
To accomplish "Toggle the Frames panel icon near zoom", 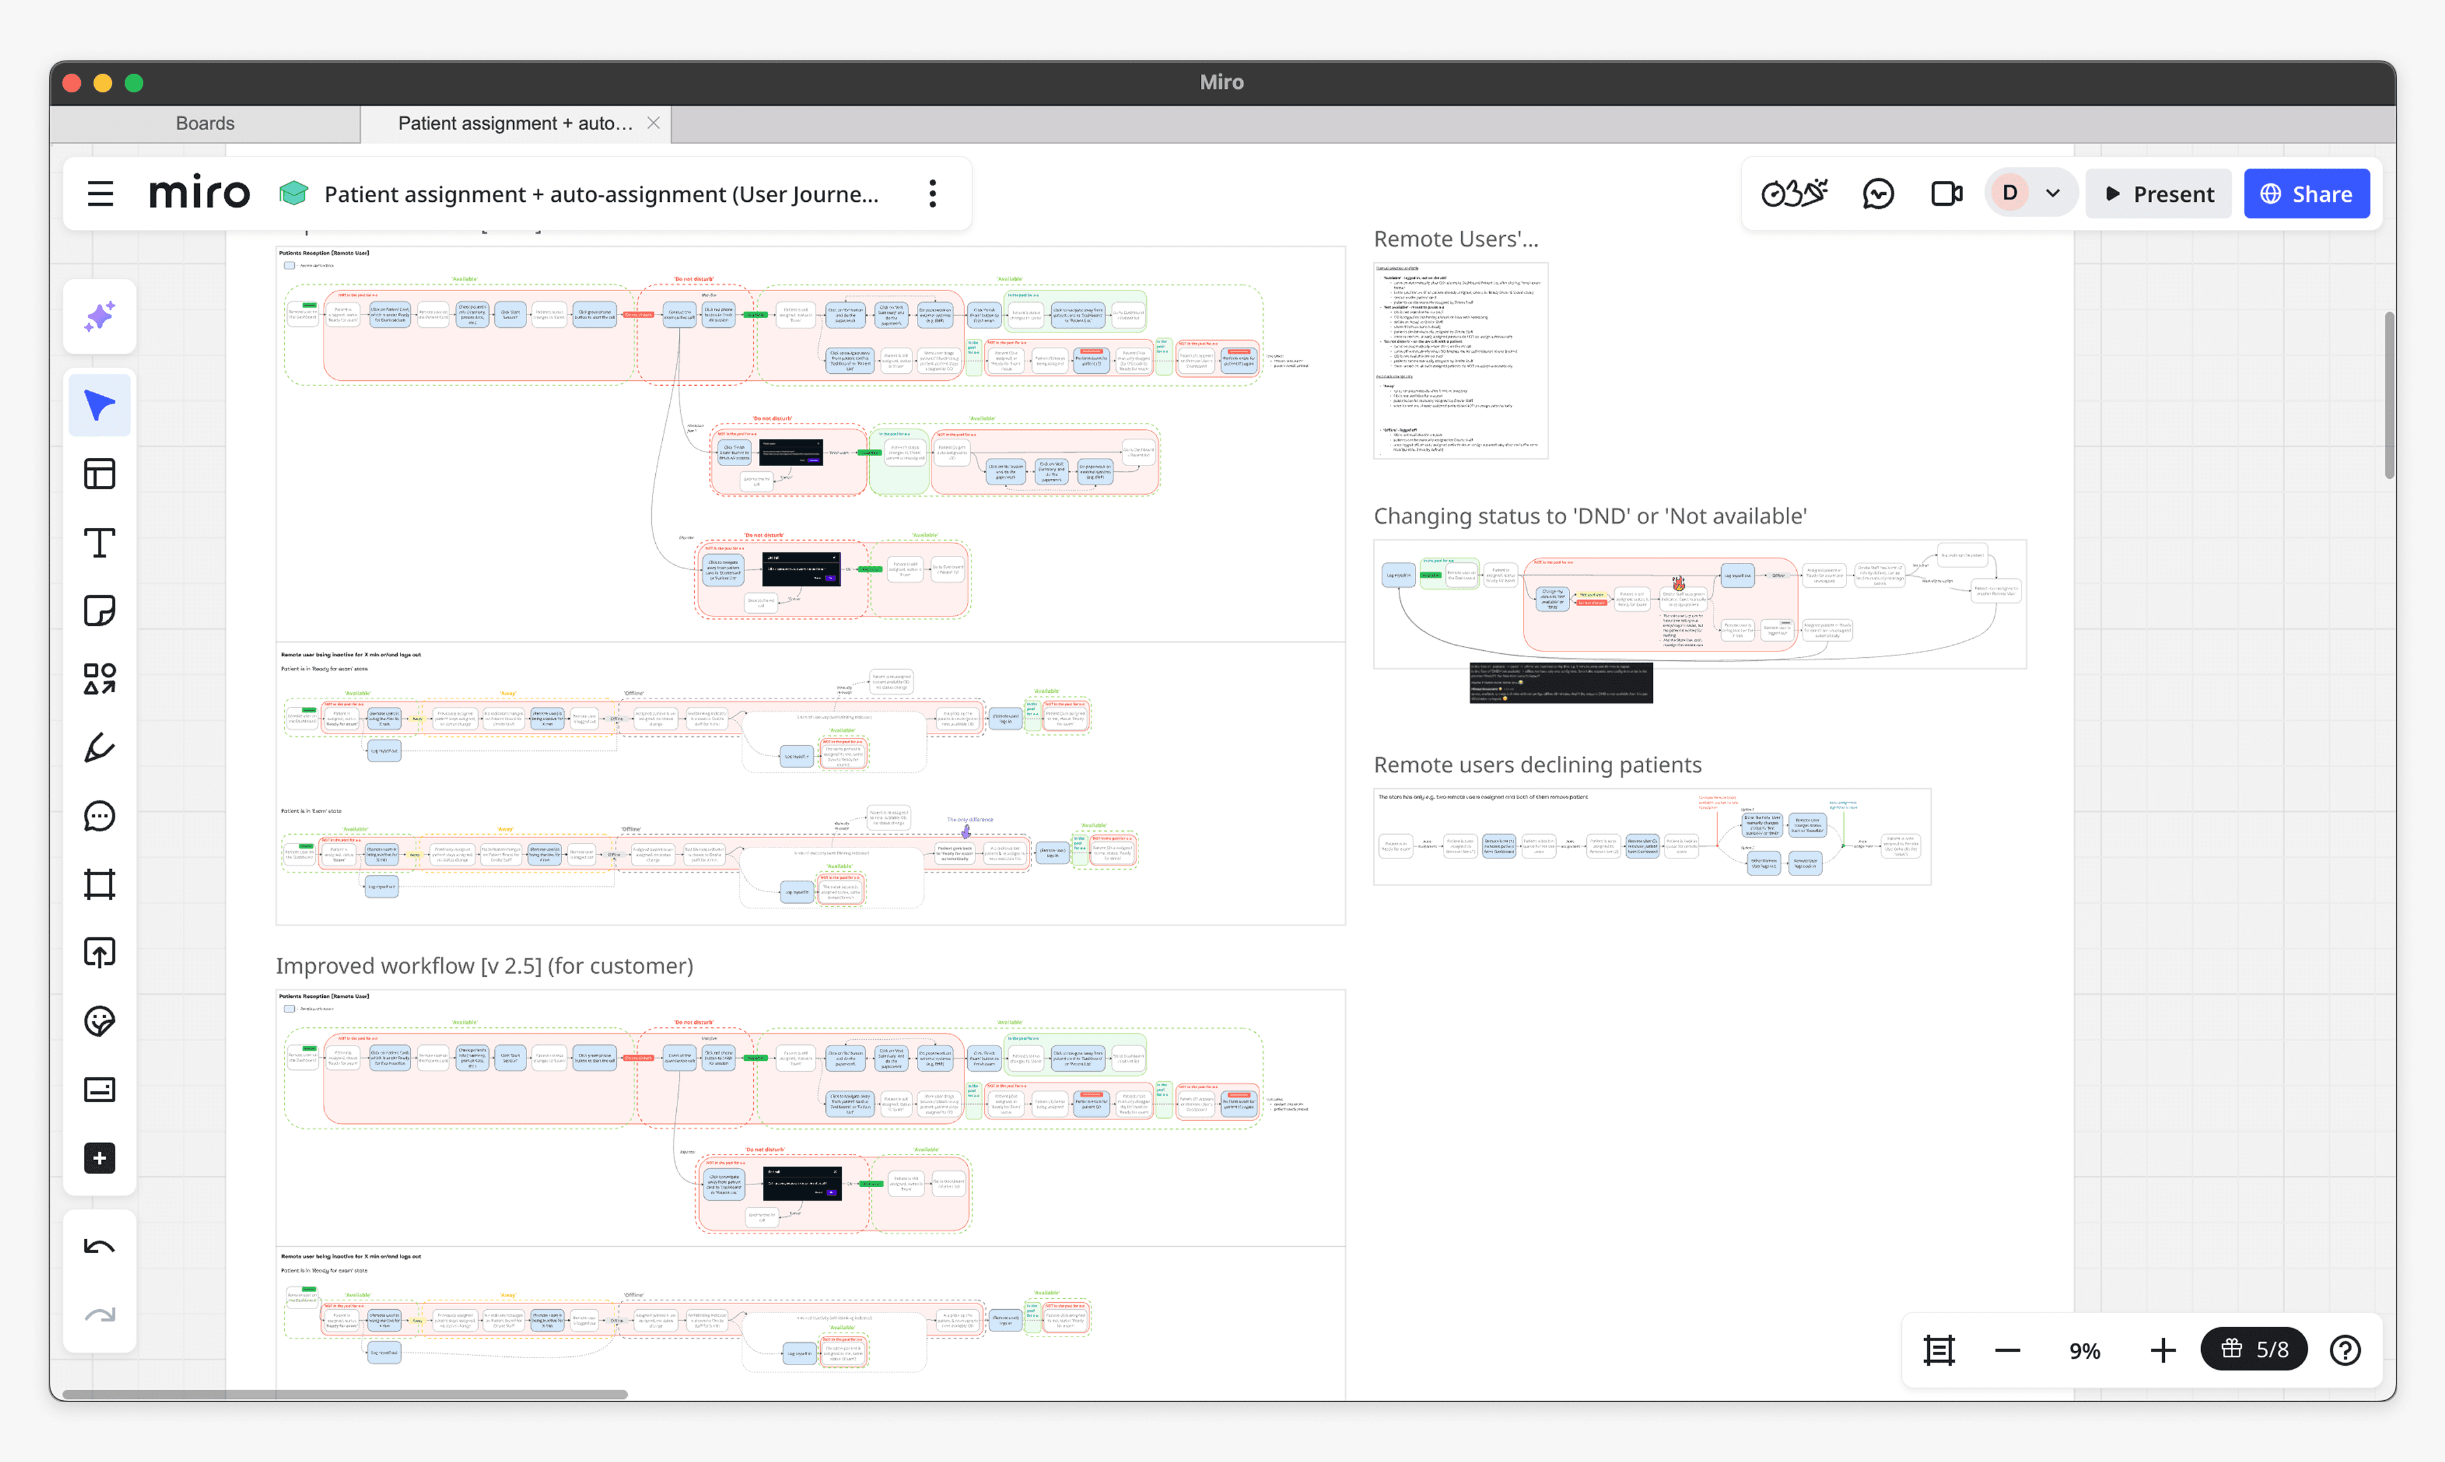I will [1939, 1350].
